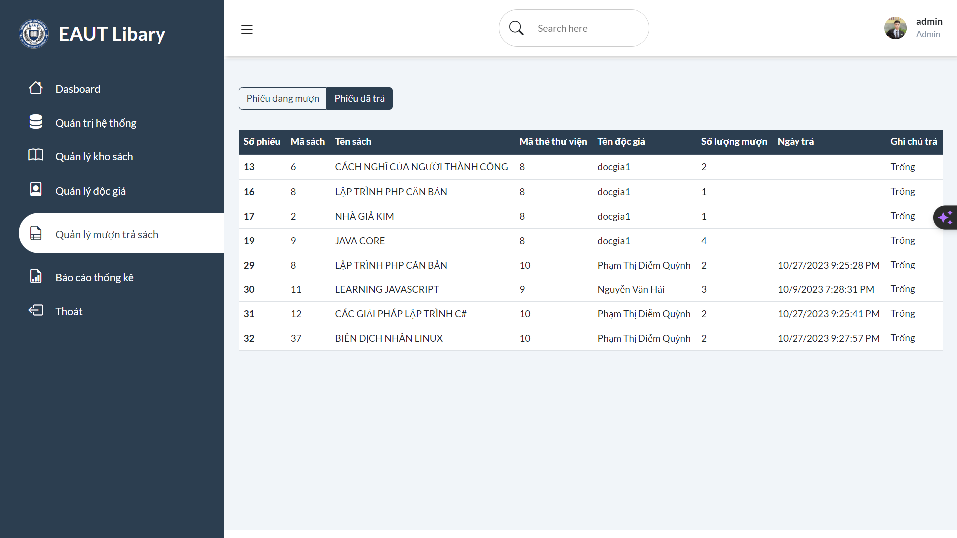The width and height of the screenshot is (957, 538).
Task: Click the admin profile avatar picture
Action: pyautogui.click(x=895, y=28)
